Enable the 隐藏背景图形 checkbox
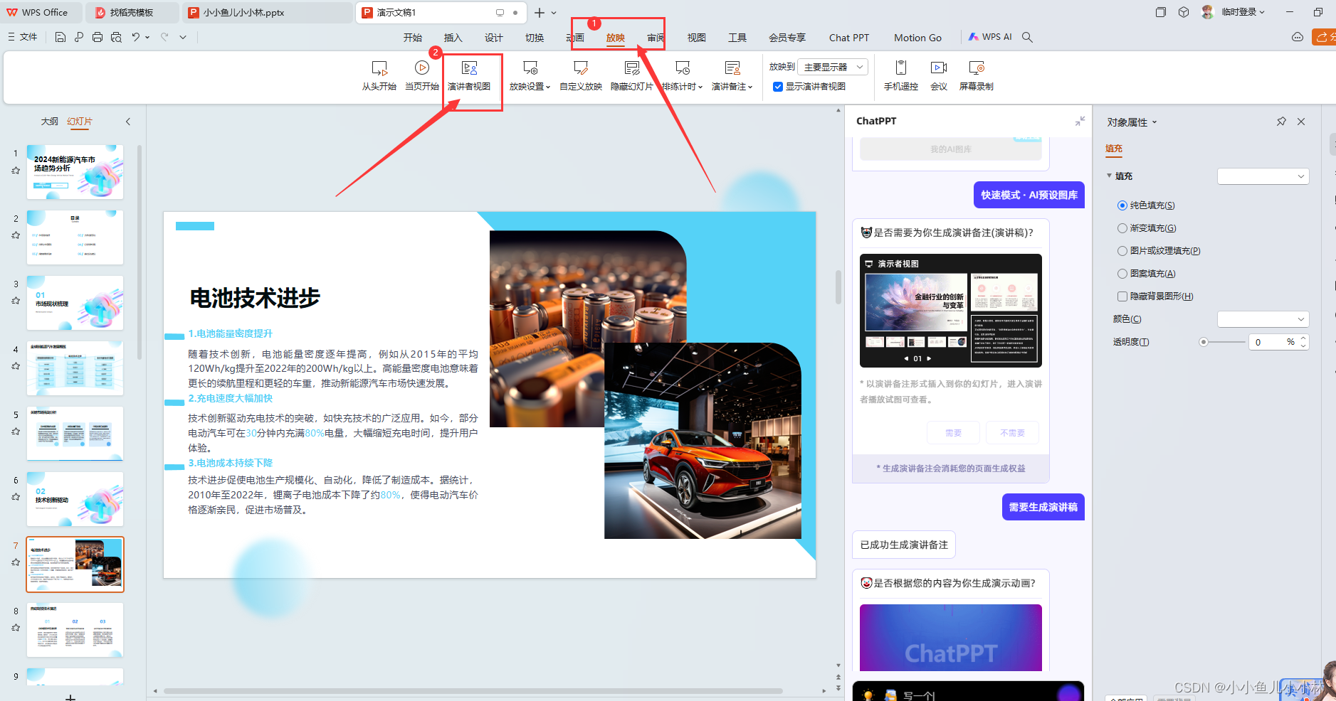 coord(1122,296)
